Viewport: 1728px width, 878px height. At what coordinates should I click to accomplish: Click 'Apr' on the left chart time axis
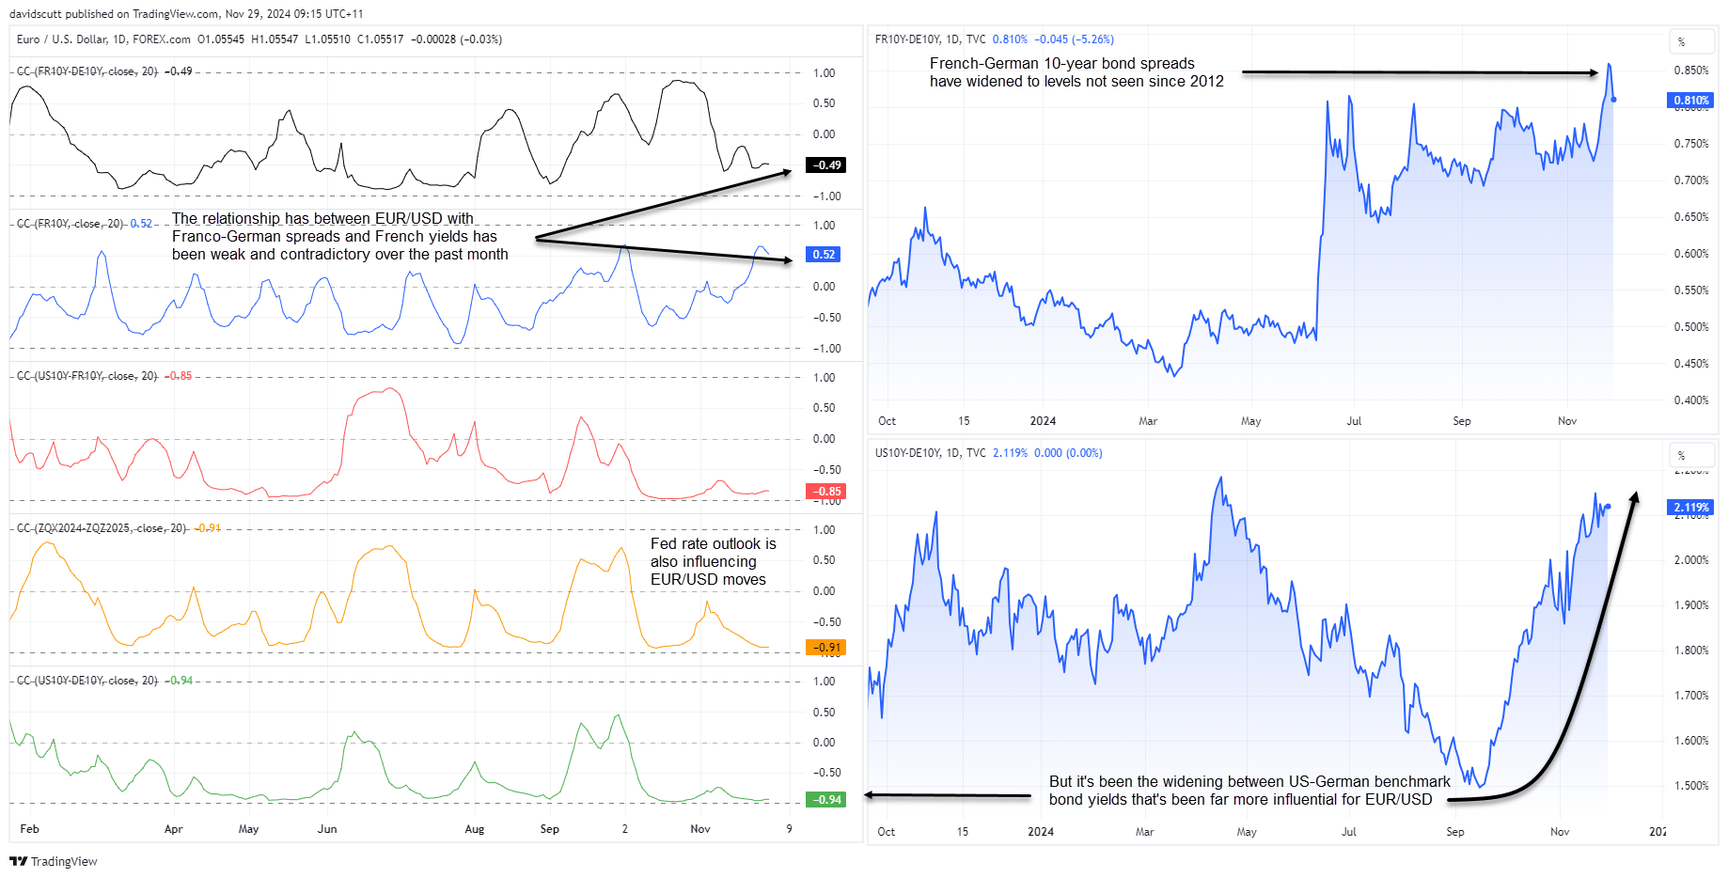coord(173,829)
